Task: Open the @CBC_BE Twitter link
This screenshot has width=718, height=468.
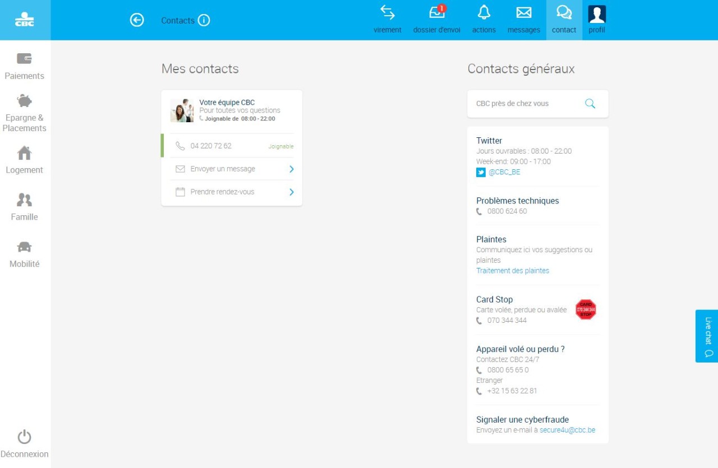Action: [504, 172]
